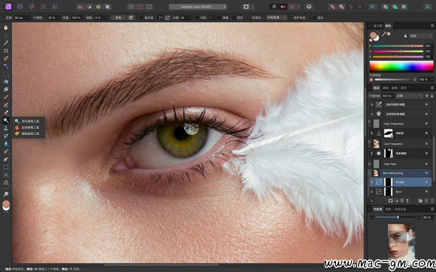Select the Rectangle shape tool
The width and height of the screenshot is (436, 272).
pos(6,167)
